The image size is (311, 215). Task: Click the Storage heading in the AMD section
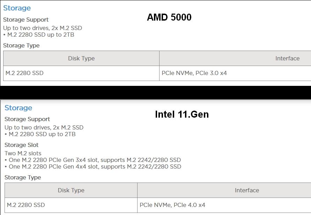tap(17, 8)
